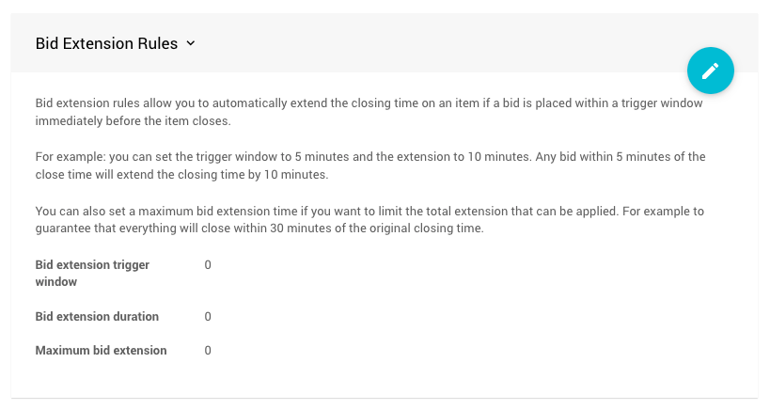Select the Bid extension duration label

(97, 317)
